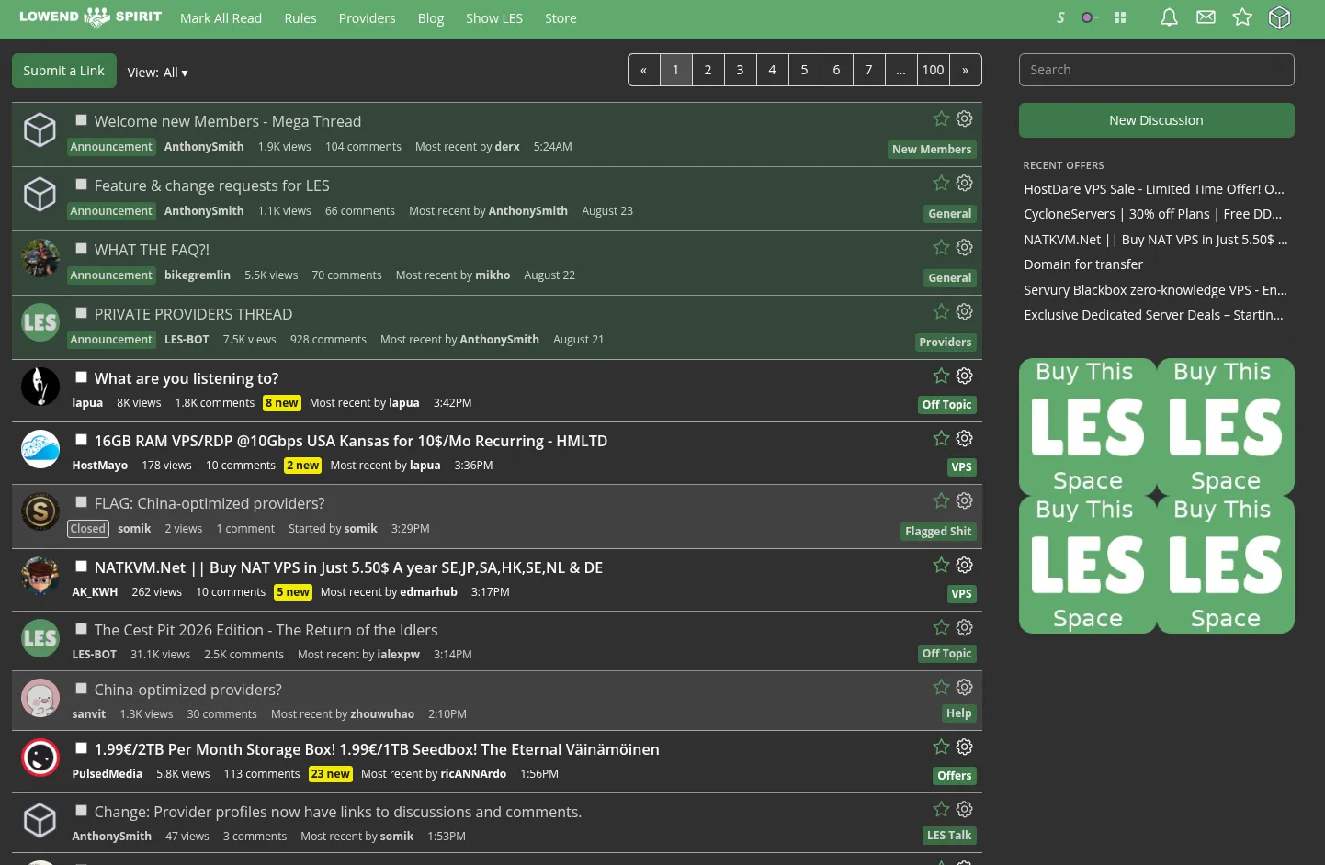Check the Cest Pit 2026 Edition checkbox

point(81,629)
